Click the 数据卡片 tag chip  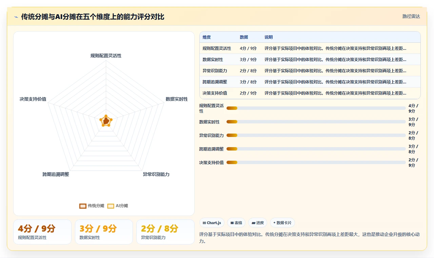(x=282, y=223)
